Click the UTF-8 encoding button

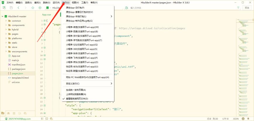click(x=225, y=119)
